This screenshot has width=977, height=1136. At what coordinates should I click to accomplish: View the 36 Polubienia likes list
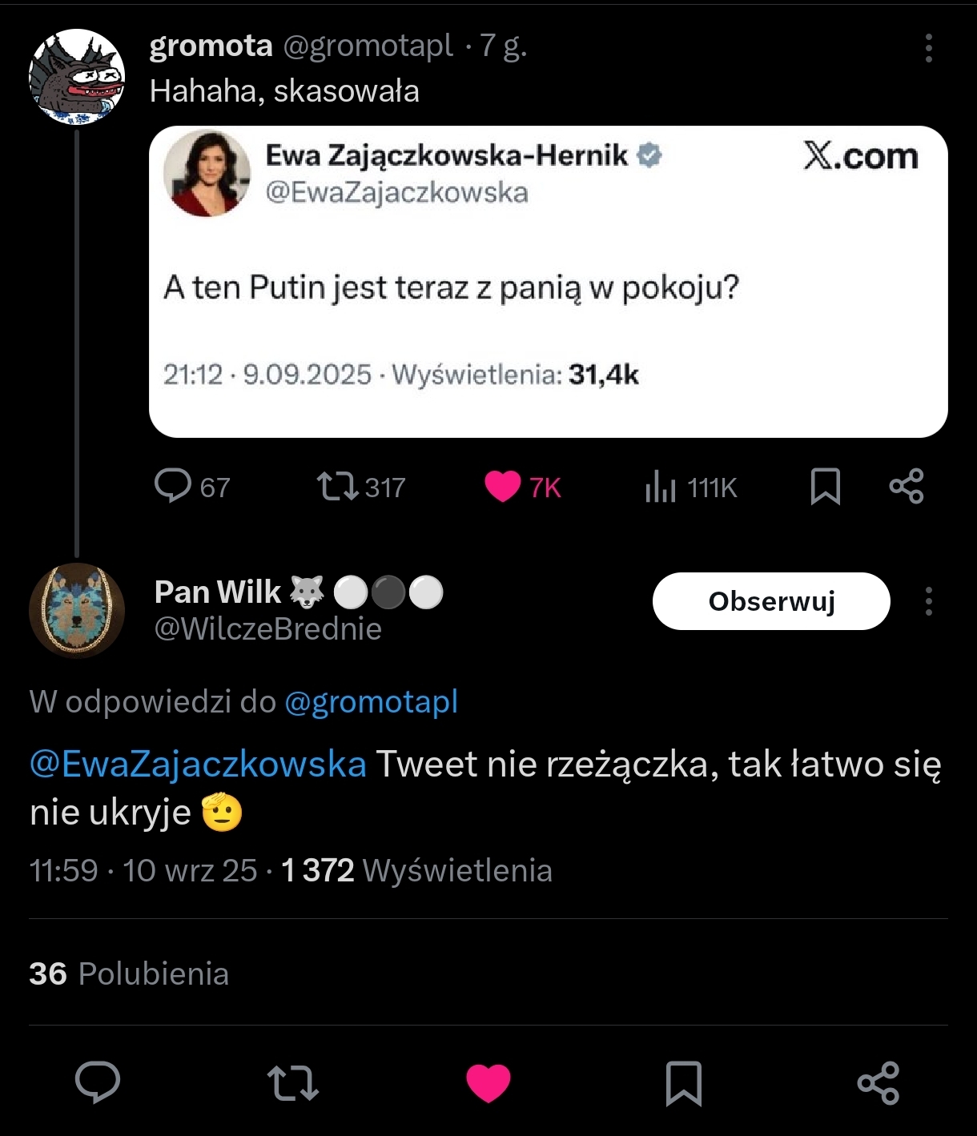(x=129, y=973)
